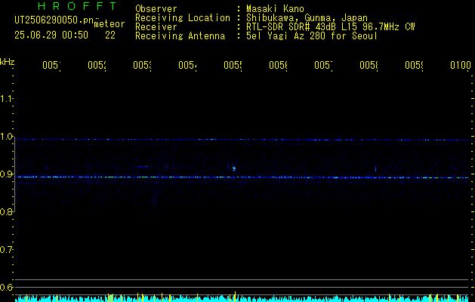Click the green HROFFT title
475x302 pixels.
pos(78,6)
